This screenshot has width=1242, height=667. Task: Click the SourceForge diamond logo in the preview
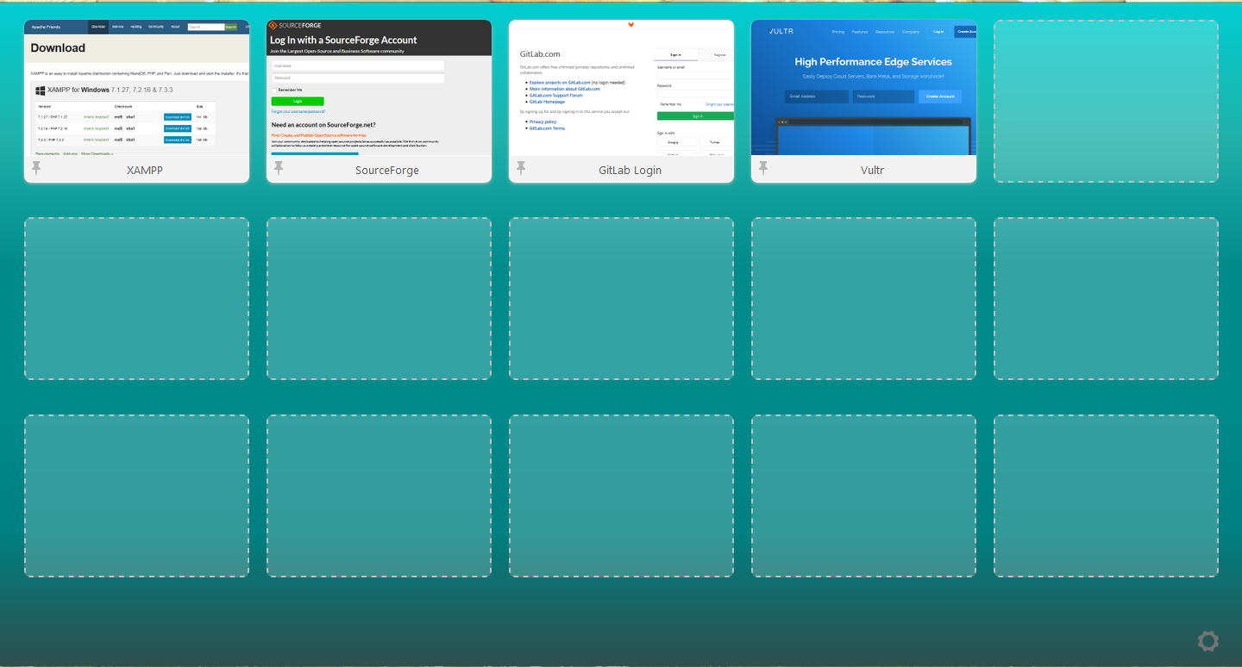273,25
